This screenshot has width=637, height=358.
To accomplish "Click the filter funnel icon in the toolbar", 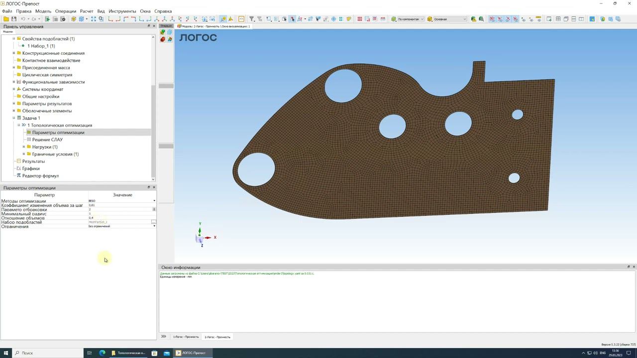I will coord(252,19).
